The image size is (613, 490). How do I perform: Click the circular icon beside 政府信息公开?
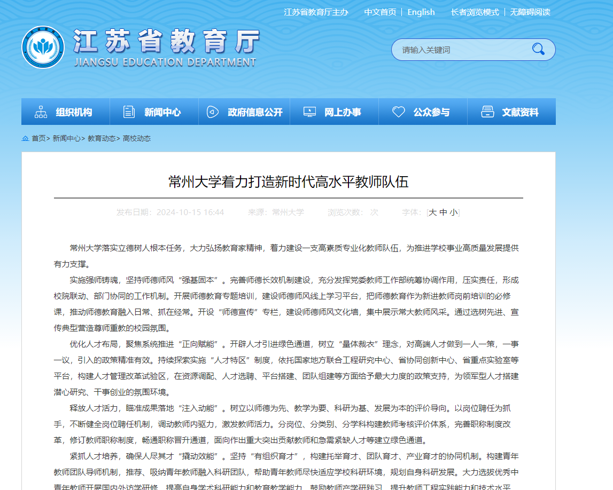(x=212, y=112)
